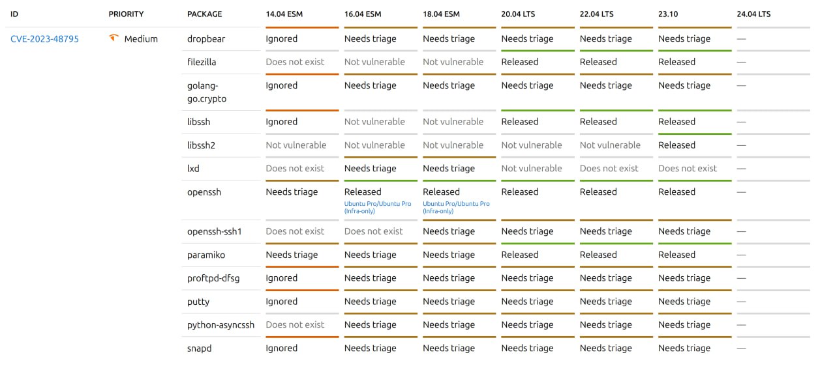
Task: Select the python-asyncssh package name
Action: pyautogui.click(x=220, y=325)
